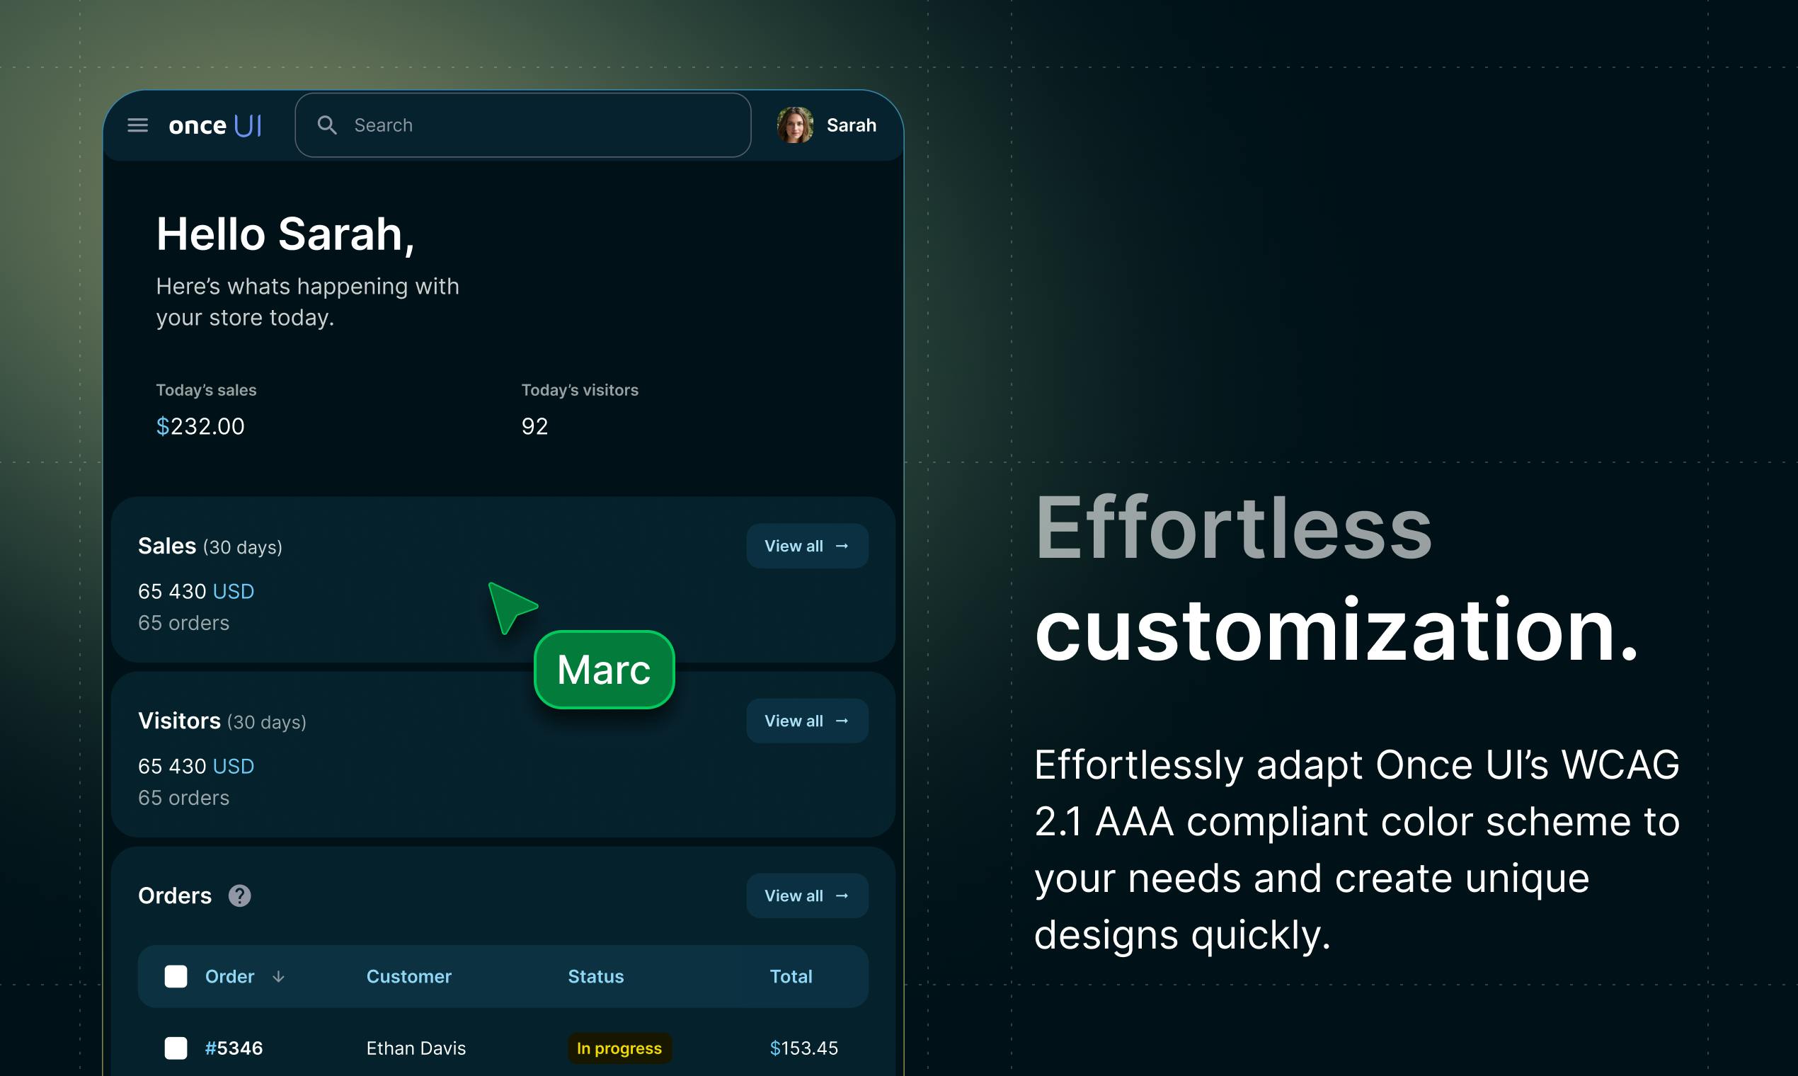This screenshot has height=1076, width=1798.
Task: Click the Orders help question mark
Action: pyautogui.click(x=240, y=896)
